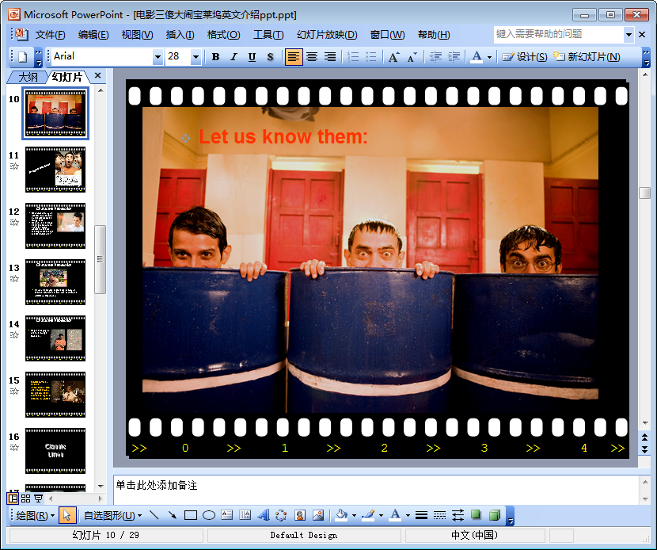Increase indent level

(x=454, y=56)
